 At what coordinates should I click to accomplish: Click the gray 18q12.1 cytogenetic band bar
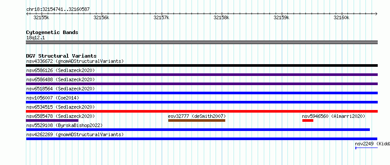pyautogui.click(x=202, y=42)
